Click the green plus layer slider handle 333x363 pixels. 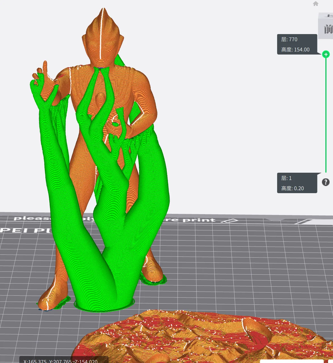326,54
